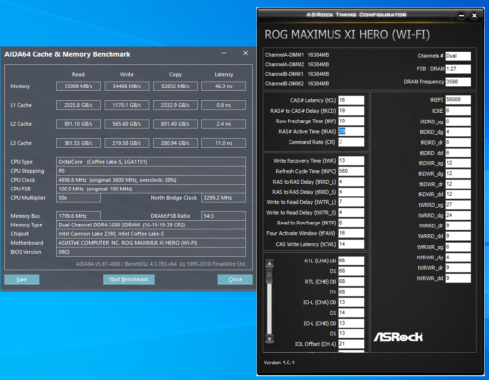Image resolution: width=489 pixels, height=380 pixels.
Task: Click the North Bridge Clock 3299.2 MHz
Action: tap(224, 198)
